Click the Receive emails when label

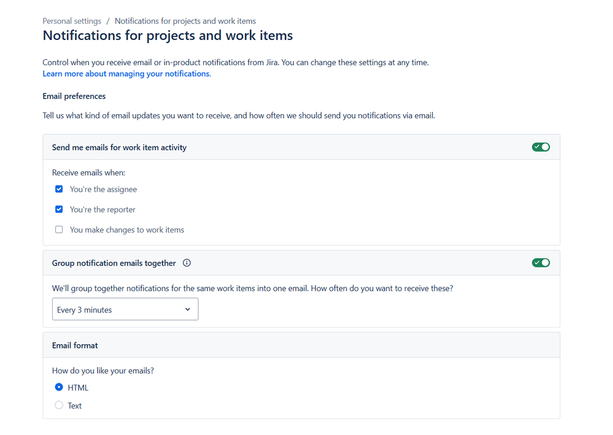click(88, 173)
